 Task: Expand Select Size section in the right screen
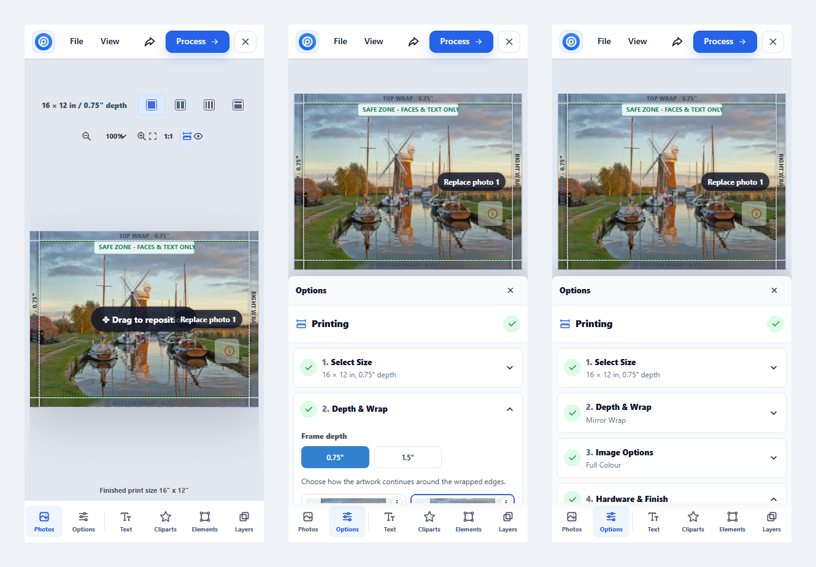[x=672, y=368]
